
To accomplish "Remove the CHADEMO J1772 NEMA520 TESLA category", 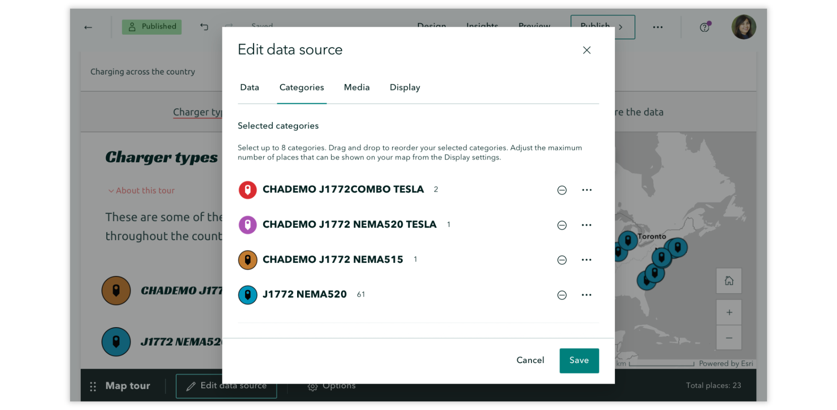I will (x=562, y=225).
